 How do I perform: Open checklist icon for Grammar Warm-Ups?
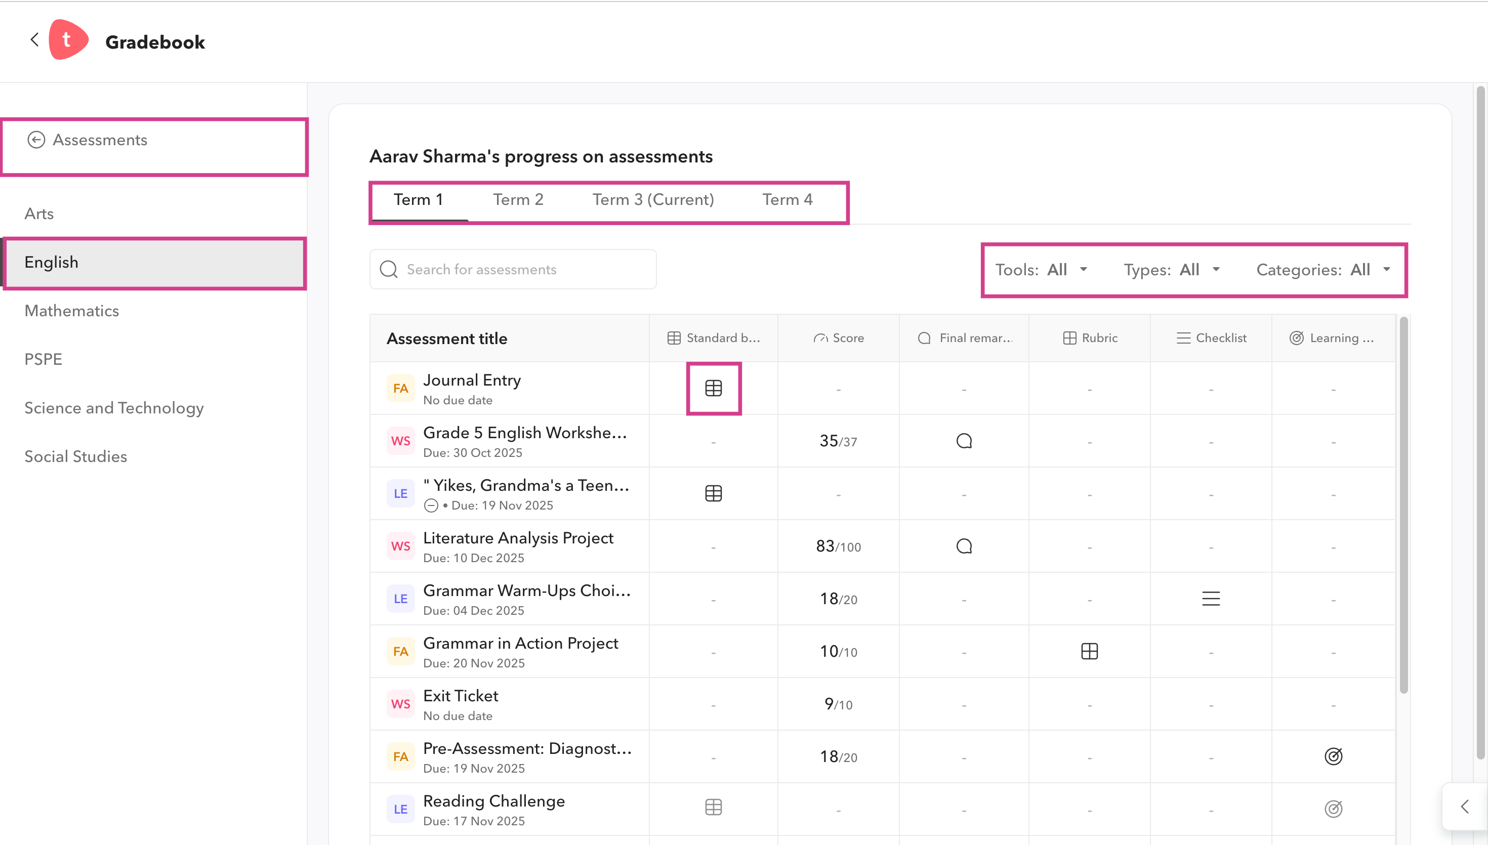click(x=1211, y=599)
